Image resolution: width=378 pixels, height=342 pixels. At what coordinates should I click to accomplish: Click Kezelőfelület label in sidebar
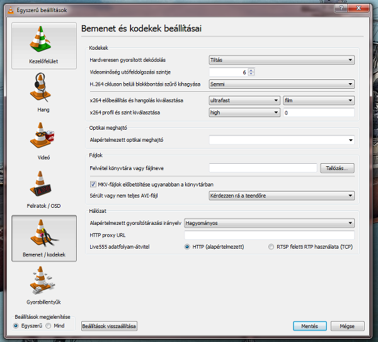43,62
